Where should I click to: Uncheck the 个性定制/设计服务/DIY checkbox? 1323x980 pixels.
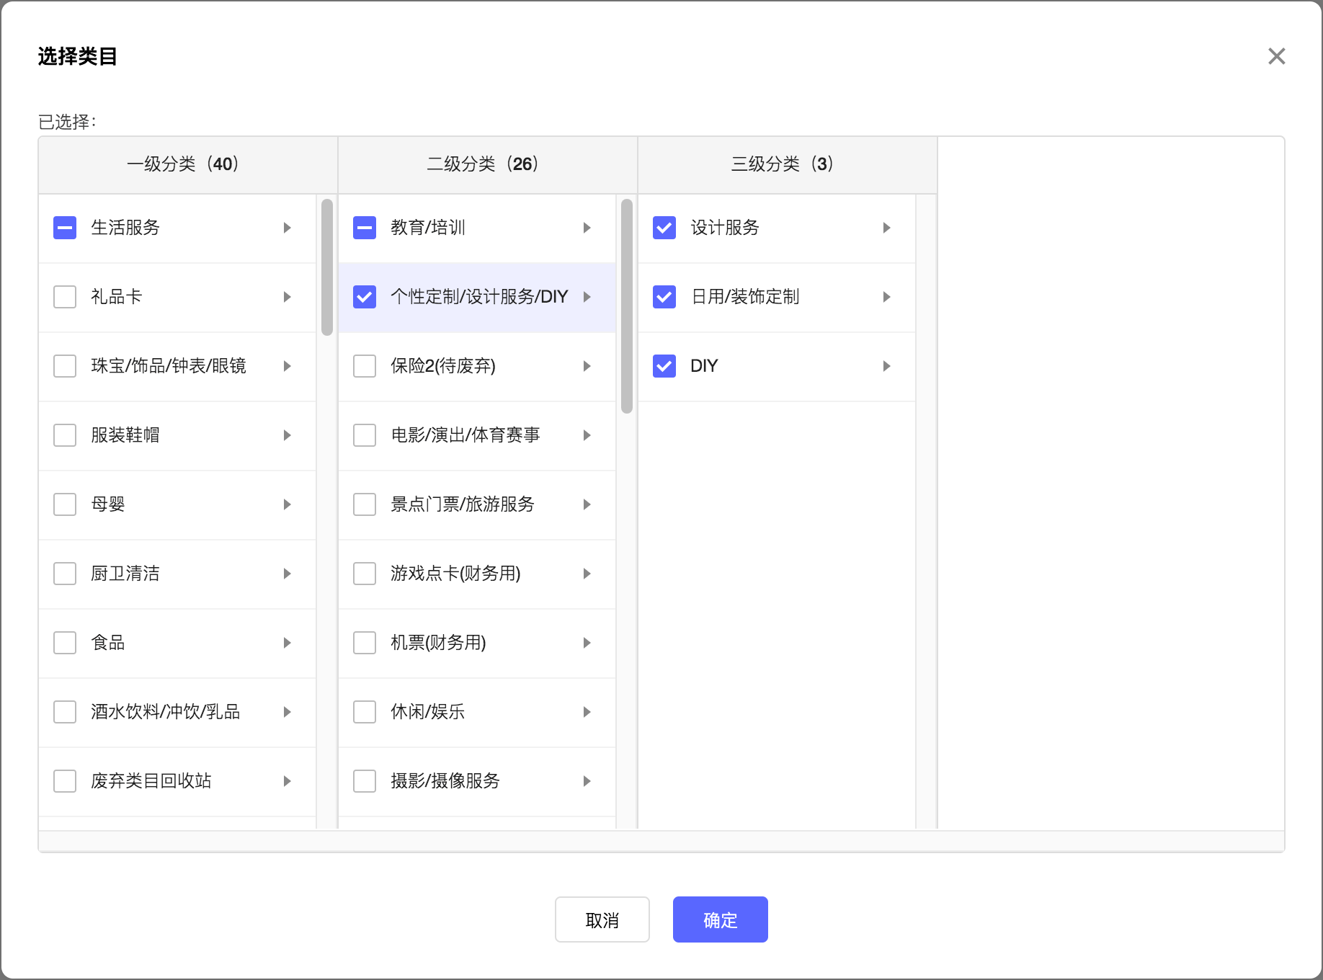365,297
